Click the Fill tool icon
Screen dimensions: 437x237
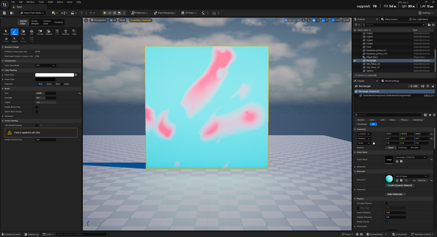coord(32,32)
